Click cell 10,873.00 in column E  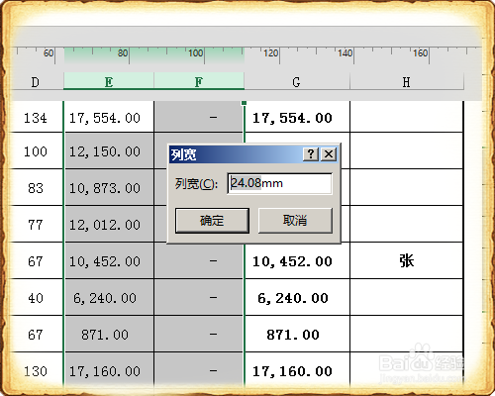click(x=109, y=188)
